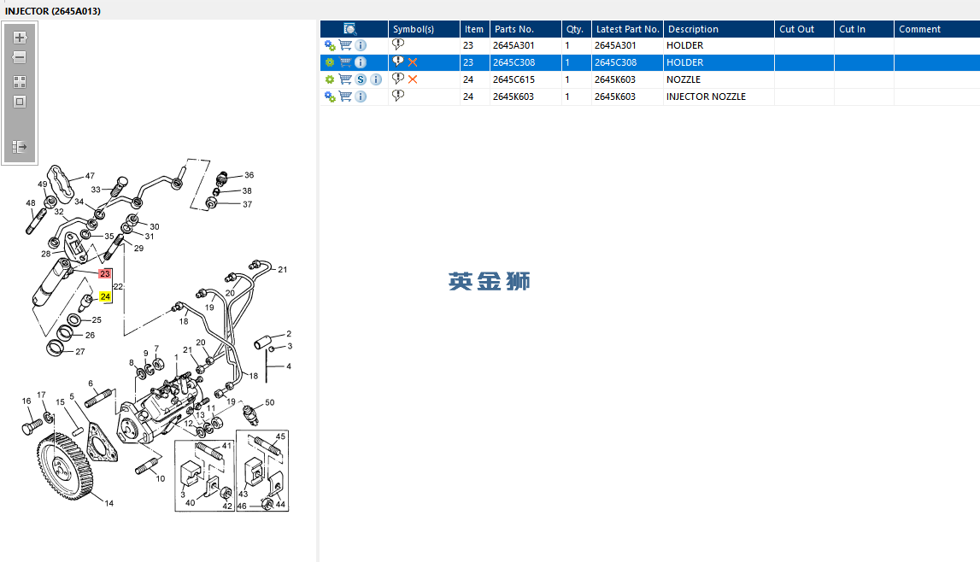Click callout number 22 in the diagram
Viewport: 980px width, 562px height.
[x=118, y=287]
